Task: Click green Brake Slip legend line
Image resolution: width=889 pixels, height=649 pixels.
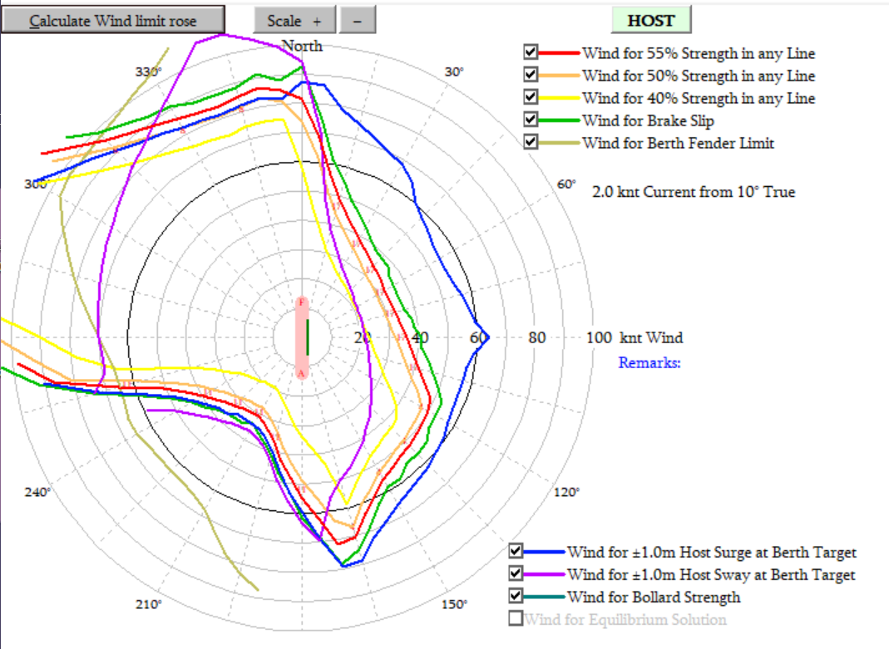Action: tap(559, 120)
